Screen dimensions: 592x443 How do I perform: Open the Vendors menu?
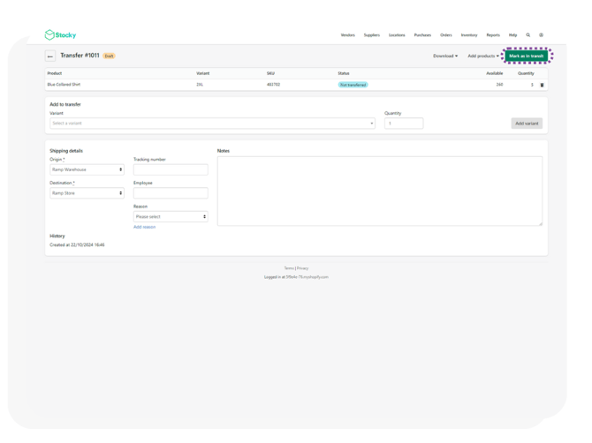347,35
